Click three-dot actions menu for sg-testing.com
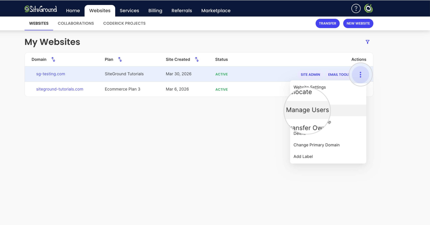 coord(360,74)
